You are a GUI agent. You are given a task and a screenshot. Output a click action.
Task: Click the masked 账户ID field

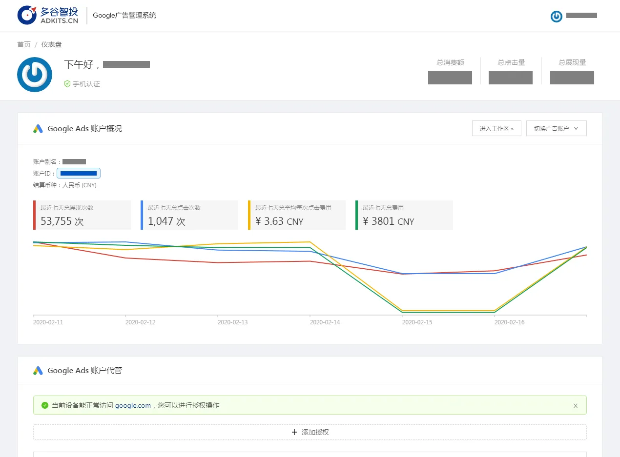[x=79, y=173]
